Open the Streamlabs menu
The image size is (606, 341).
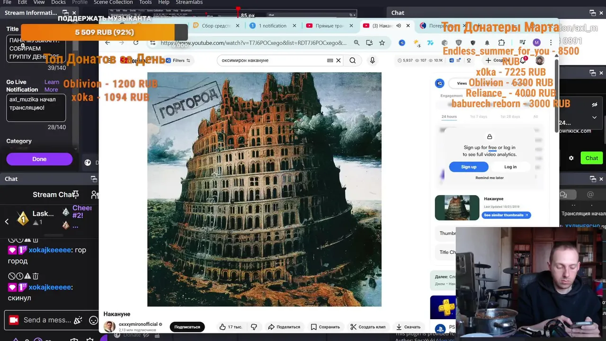coord(189,2)
